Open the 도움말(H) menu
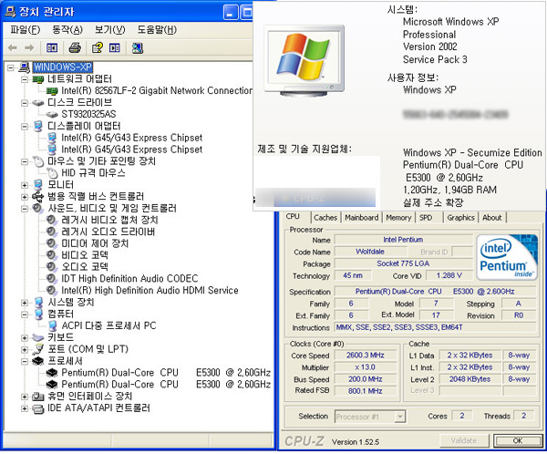This screenshot has height=454, width=547. point(157,30)
